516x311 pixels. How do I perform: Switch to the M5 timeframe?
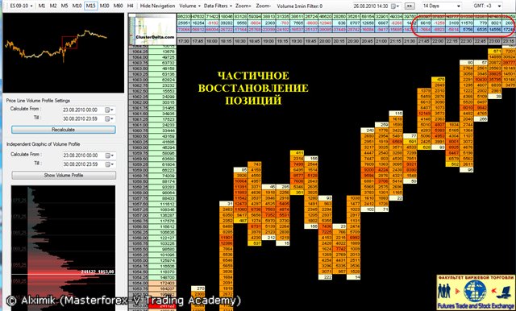(64, 6)
